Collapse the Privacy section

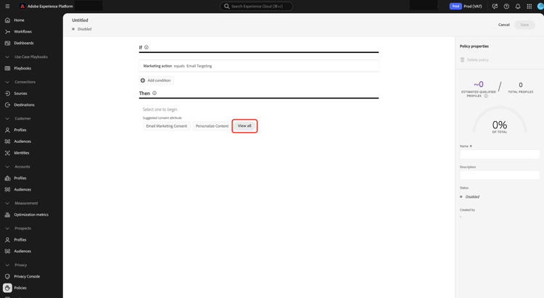[x=7, y=265]
